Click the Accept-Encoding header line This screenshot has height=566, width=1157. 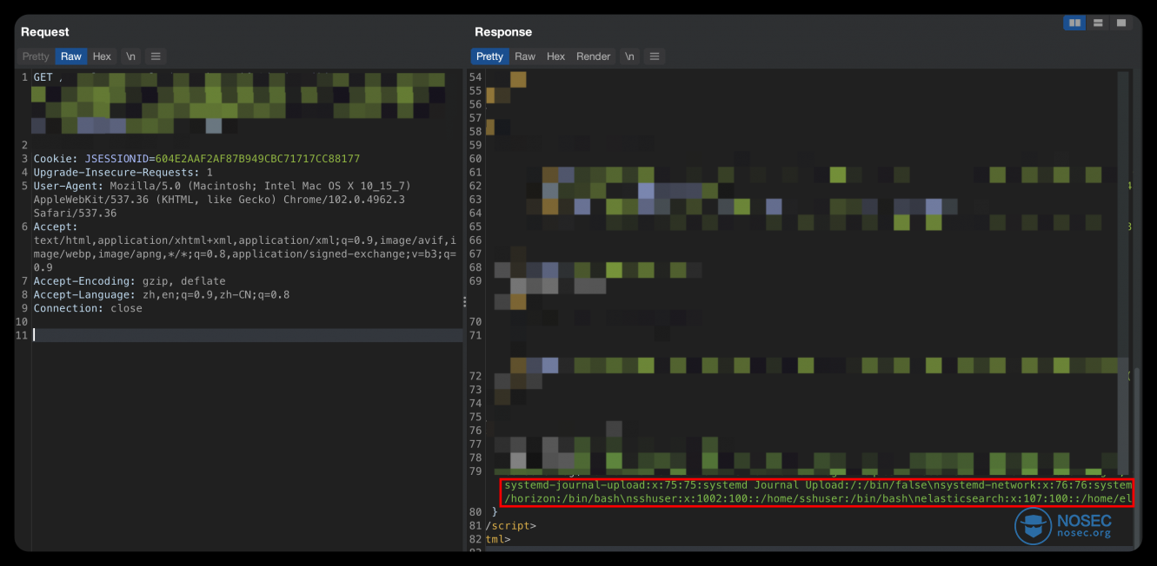coord(130,281)
